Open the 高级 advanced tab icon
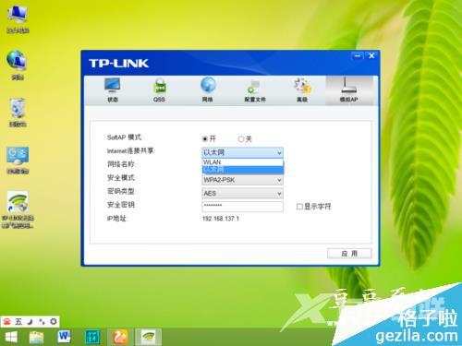Screen dimensions: 462x346 302,89
